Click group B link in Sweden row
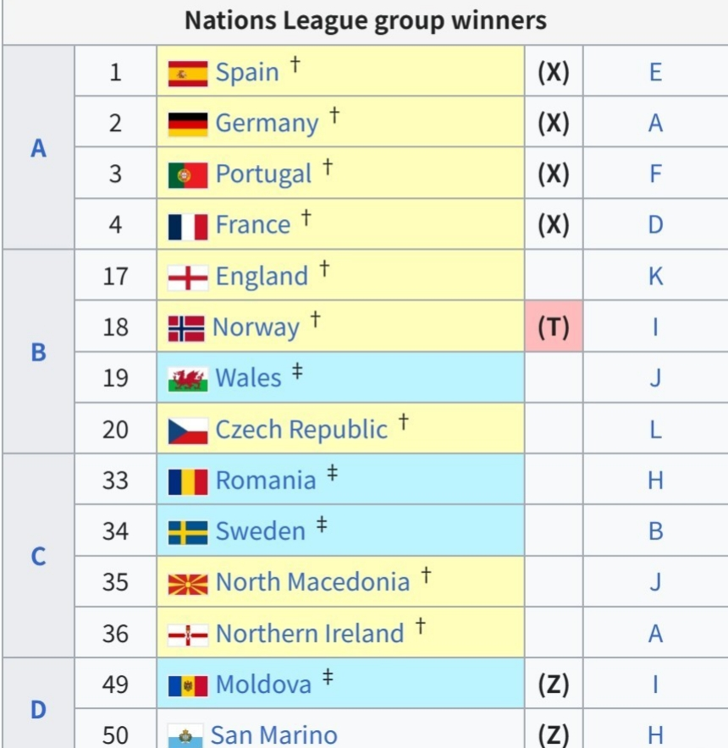Image resolution: width=728 pixels, height=748 pixels. click(x=655, y=531)
